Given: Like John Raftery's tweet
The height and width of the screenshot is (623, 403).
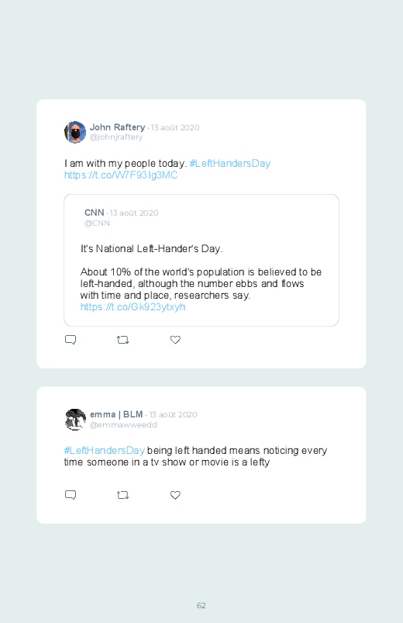Looking at the screenshot, I should click(175, 340).
